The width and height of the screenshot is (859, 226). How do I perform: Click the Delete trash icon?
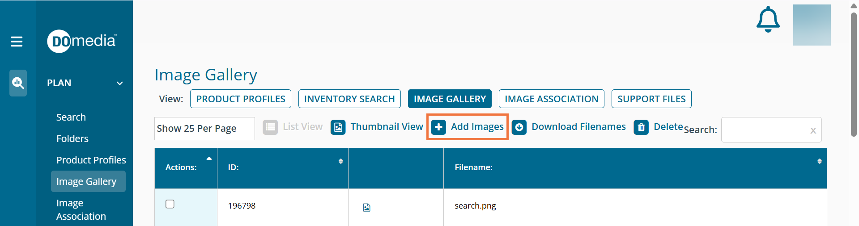point(641,127)
